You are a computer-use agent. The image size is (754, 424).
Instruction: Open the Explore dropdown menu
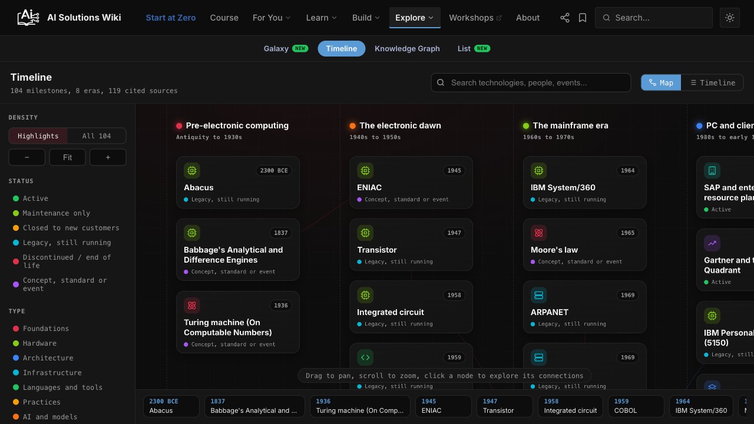point(415,18)
